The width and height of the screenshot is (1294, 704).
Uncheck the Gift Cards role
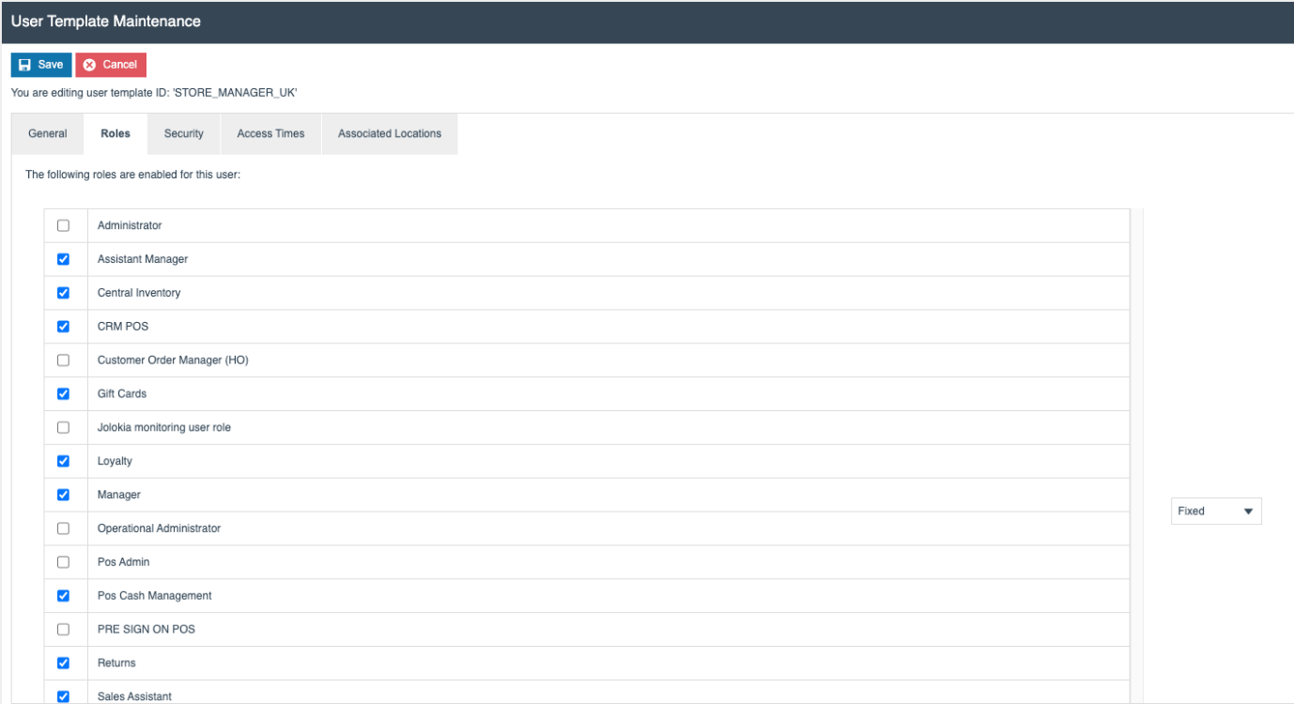click(x=63, y=393)
